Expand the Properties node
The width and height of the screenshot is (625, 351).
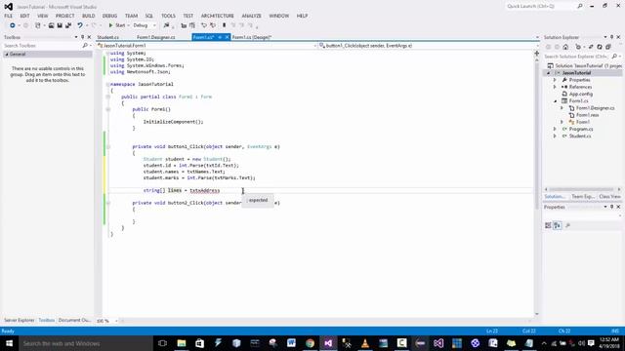coord(555,80)
